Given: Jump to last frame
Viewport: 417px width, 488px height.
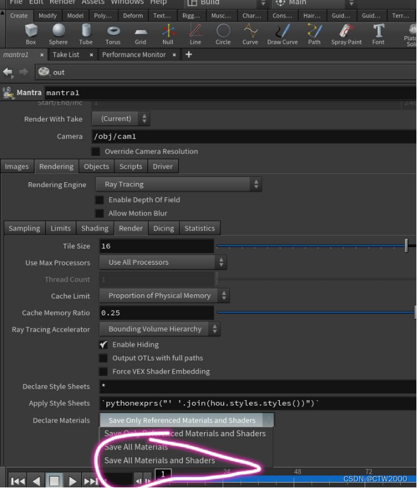Looking at the screenshot, I should [90, 481].
